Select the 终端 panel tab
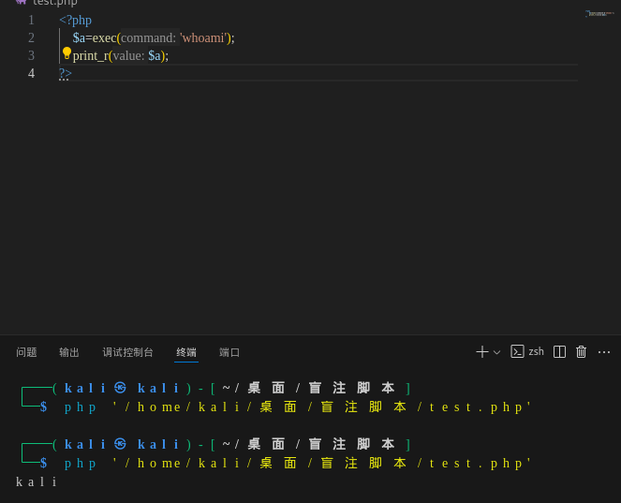 (186, 352)
